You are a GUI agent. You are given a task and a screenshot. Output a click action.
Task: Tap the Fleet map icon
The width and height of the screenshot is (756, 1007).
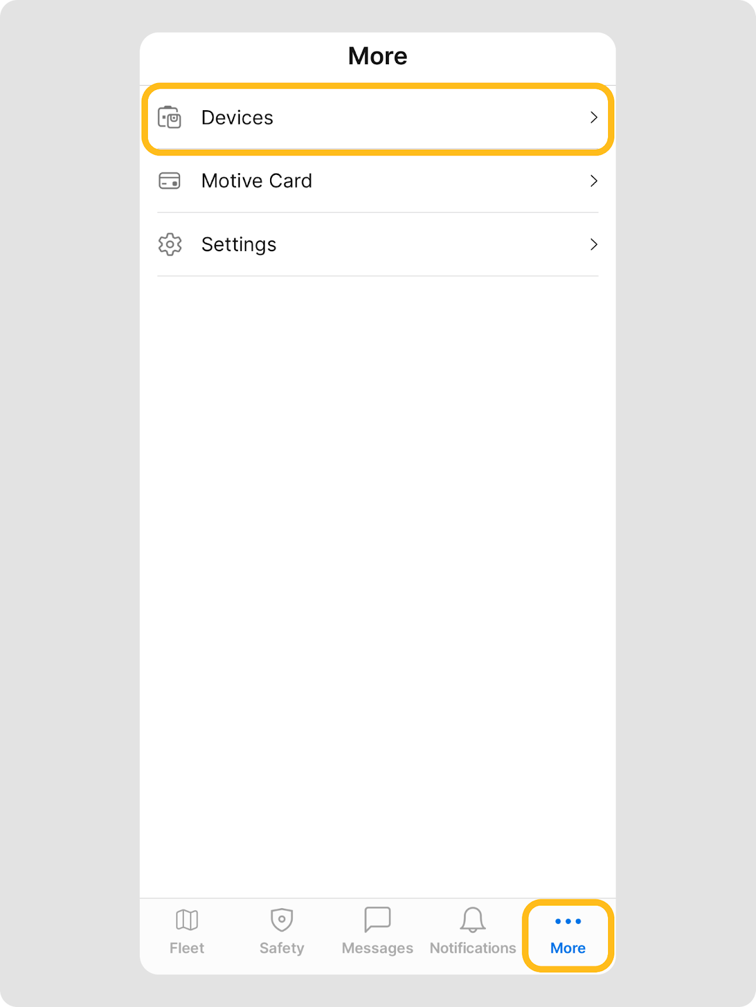coord(187,920)
